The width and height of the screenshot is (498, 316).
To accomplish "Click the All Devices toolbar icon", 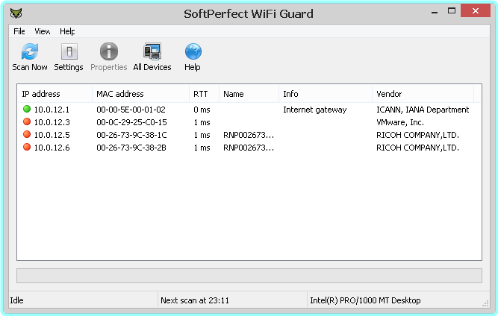I will pyautogui.click(x=152, y=52).
